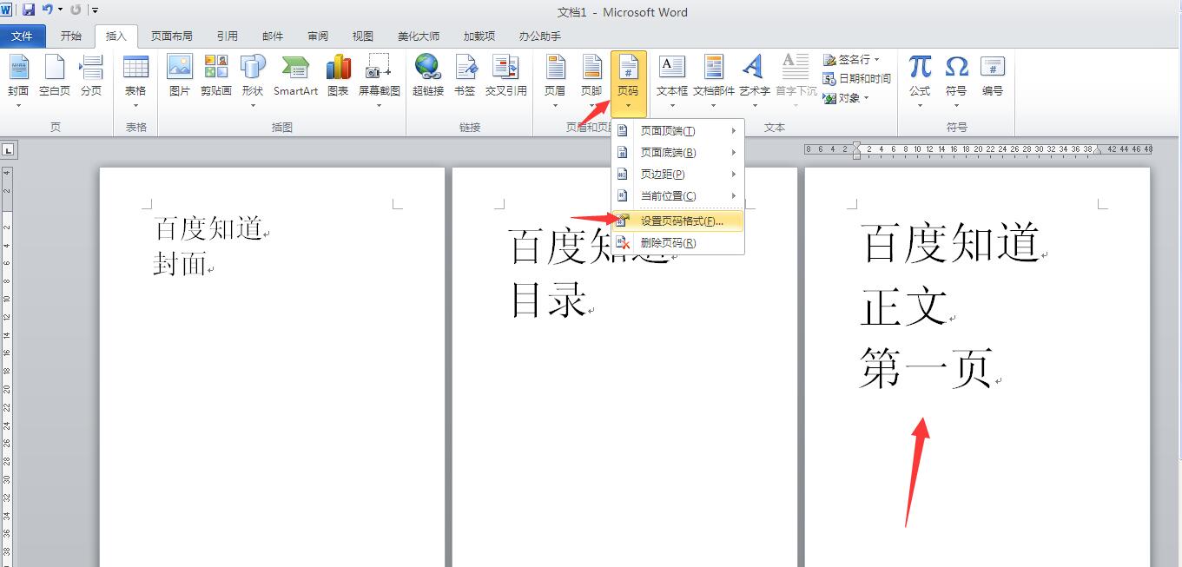Click the text 封面 on first page

[x=180, y=264]
